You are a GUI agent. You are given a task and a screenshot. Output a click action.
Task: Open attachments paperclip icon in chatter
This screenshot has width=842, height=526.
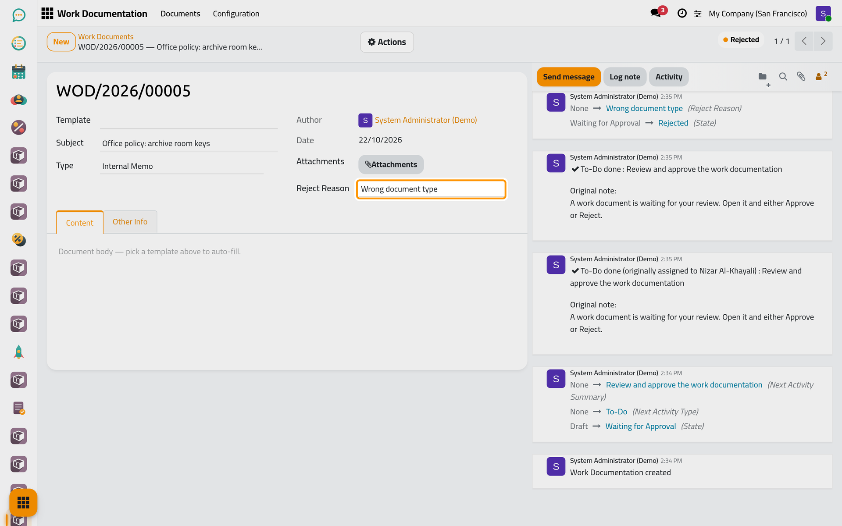[801, 77]
